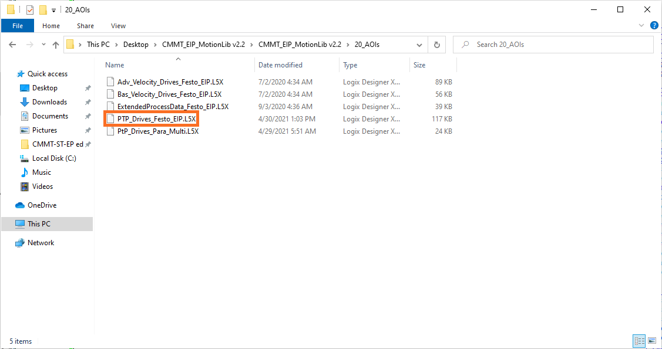Click the file icon of Adv_Velocity_Drives_Festo_EIP.L5X
The image size is (662, 349).
110,82
